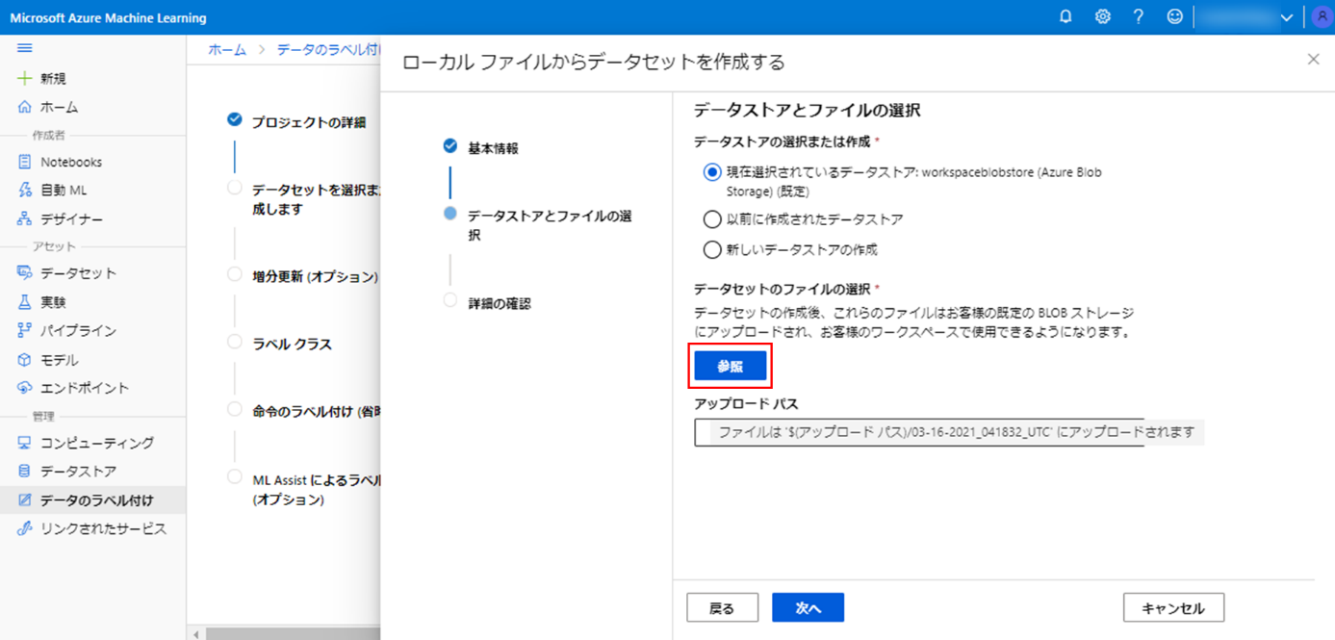Select 以前に作成されたデータストア radio option
This screenshot has width=1335, height=640.
[x=712, y=219]
